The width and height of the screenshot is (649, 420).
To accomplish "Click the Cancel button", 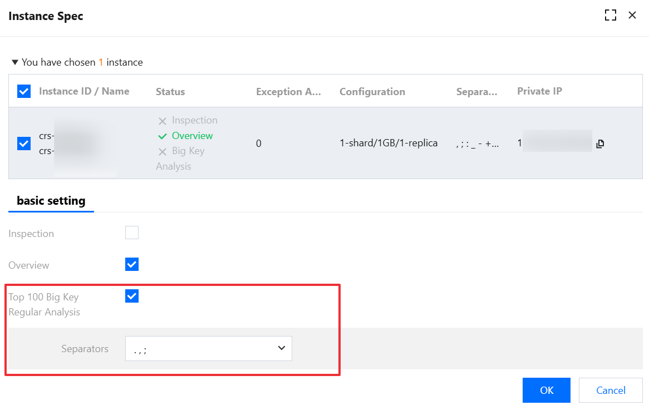I will (611, 390).
